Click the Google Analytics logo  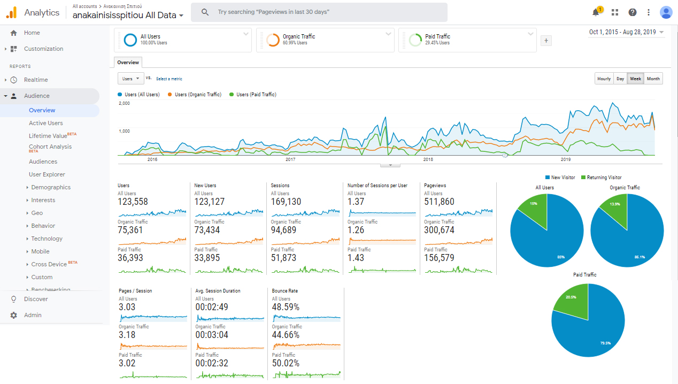(x=11, y=12)
